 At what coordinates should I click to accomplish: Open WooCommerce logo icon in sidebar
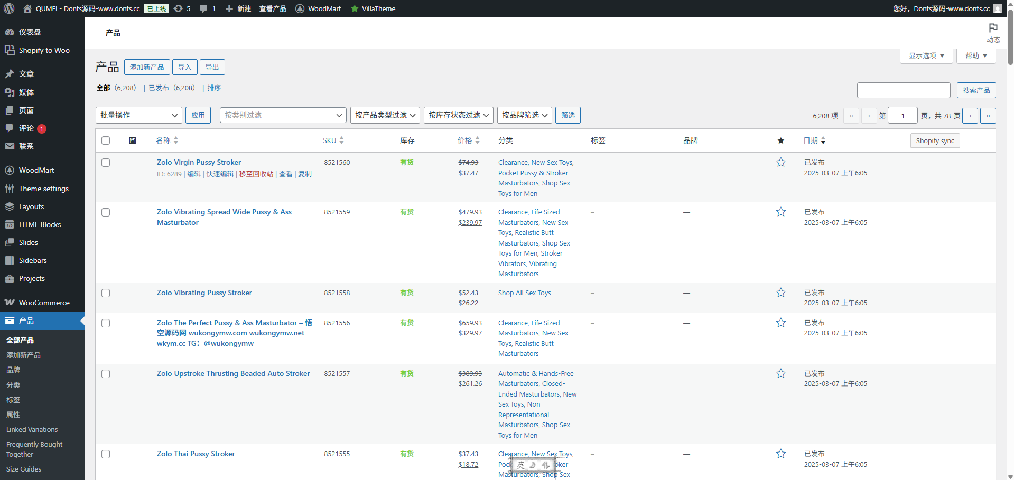(x=10, y=303)
